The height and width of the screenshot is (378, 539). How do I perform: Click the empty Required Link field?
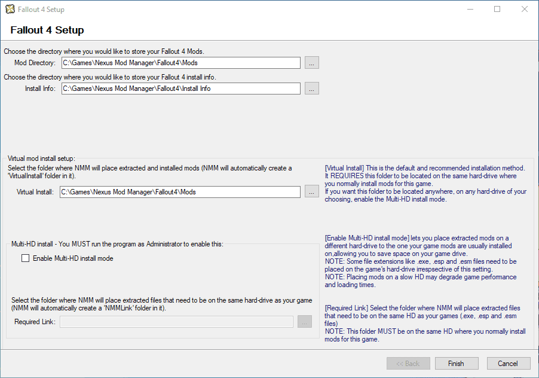176,321
